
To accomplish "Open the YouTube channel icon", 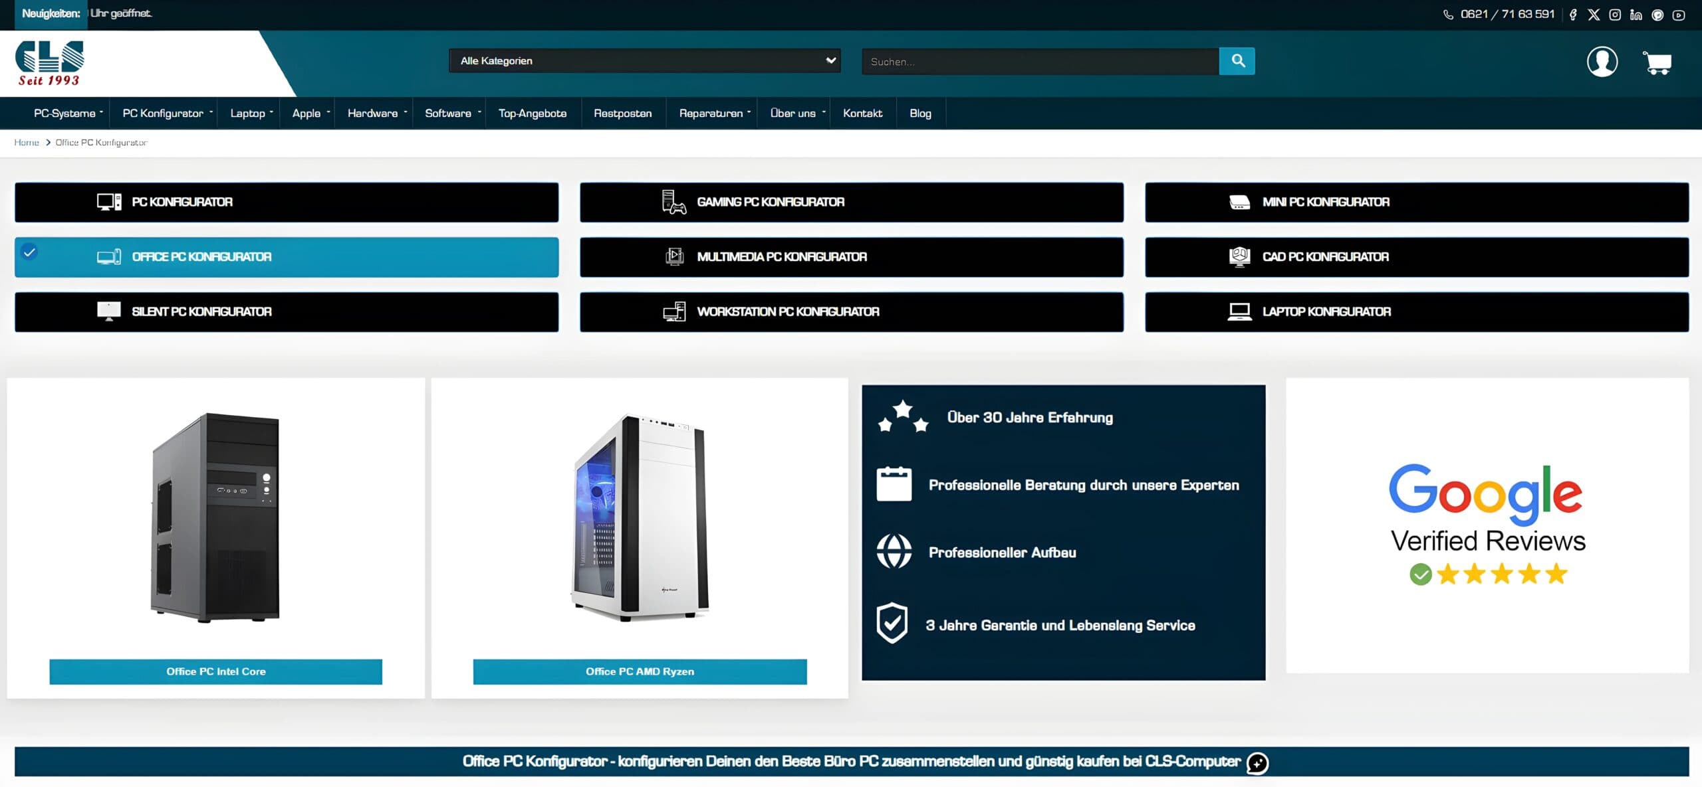I will (x=1679, y=15).
